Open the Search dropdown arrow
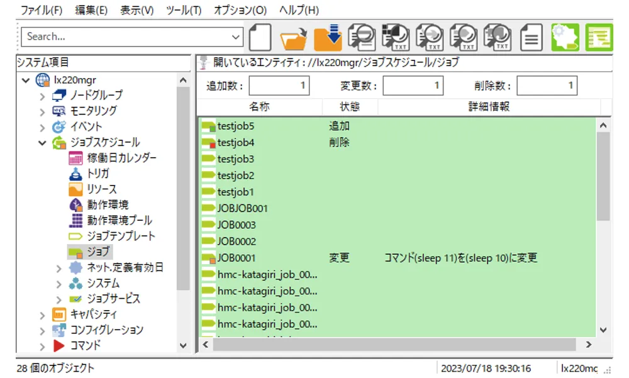 235,37
